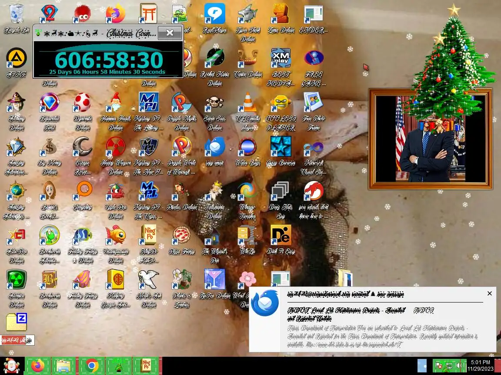Launch Insaniquarium Deluxe fish icon
Screen dimensions: 501x375
coord(116,245)
